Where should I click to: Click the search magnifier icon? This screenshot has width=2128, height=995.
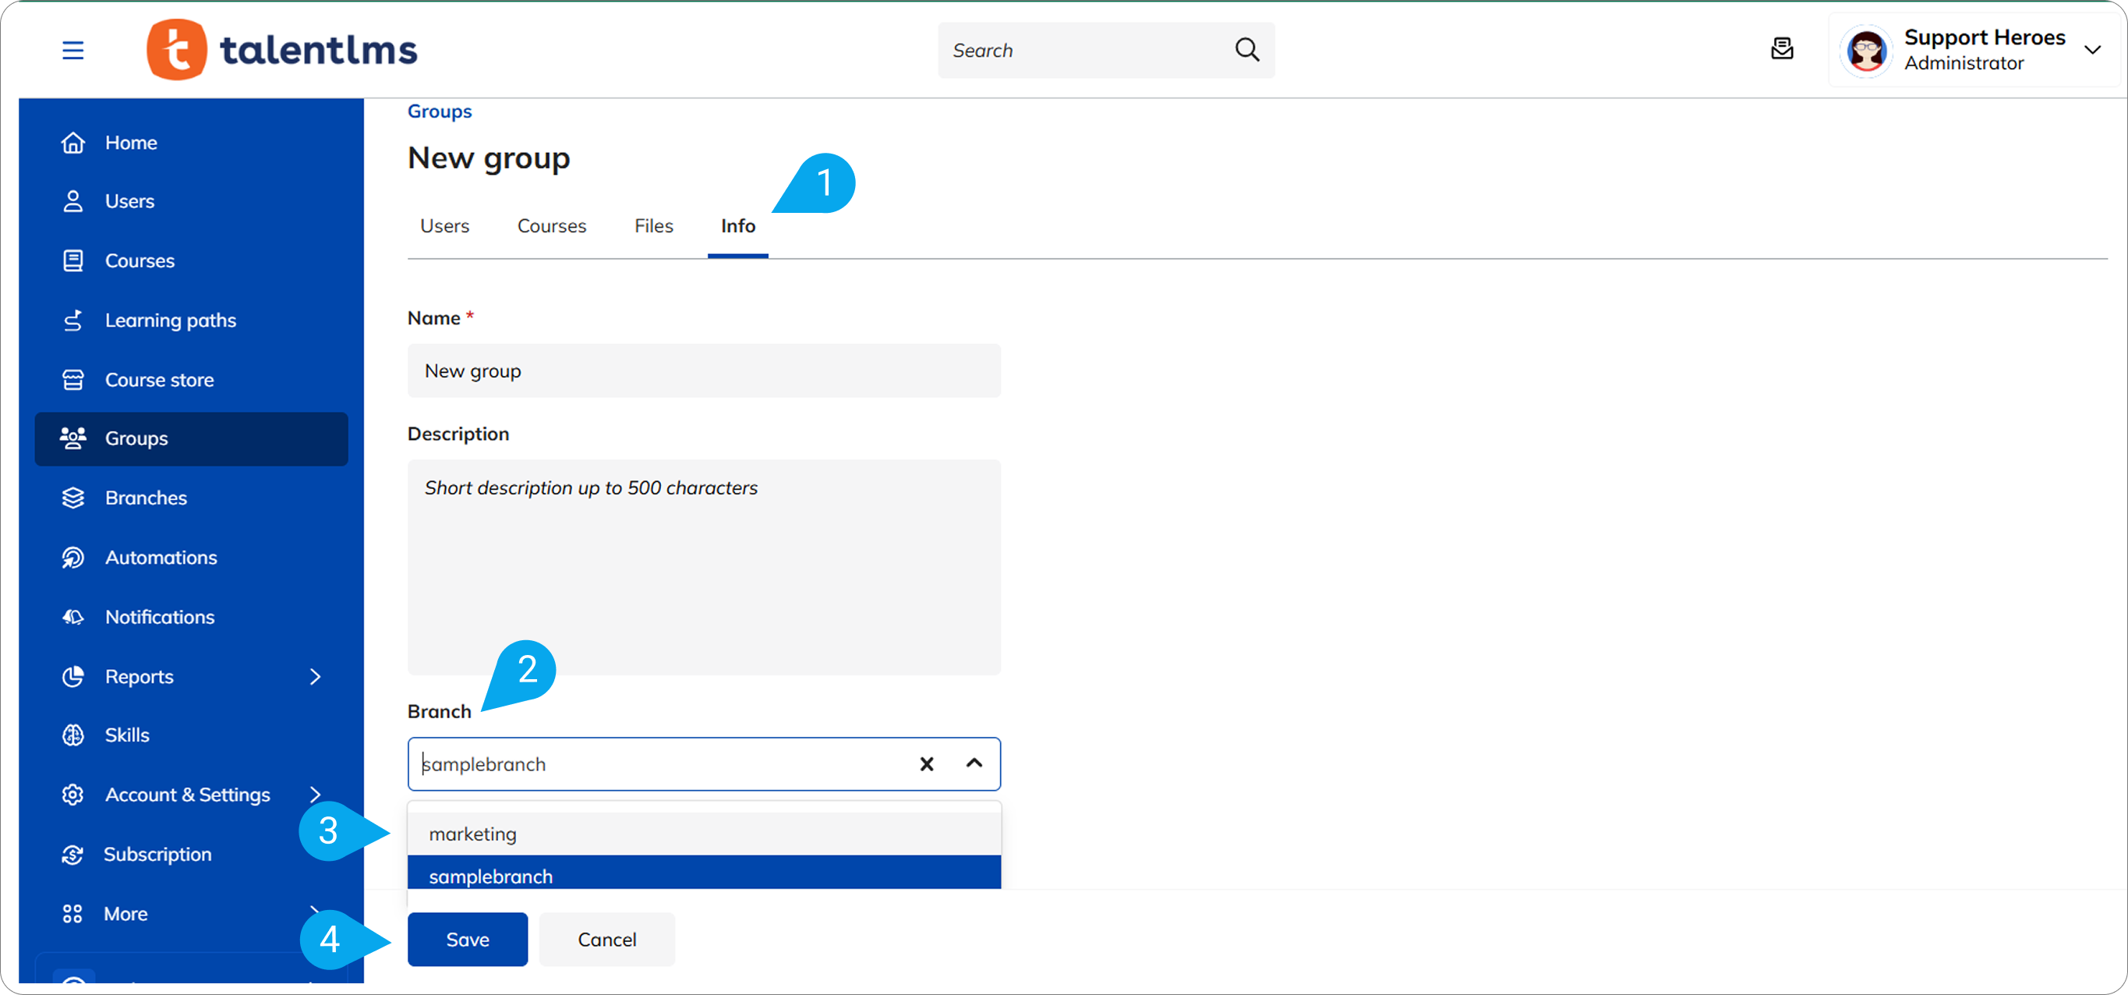point(1246,51)
